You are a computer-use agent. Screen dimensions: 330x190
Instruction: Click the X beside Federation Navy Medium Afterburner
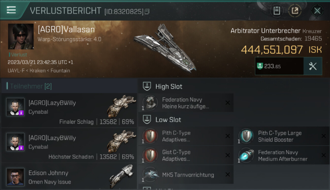(x=323, y=155)
